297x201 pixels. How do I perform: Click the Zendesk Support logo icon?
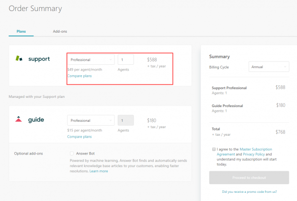tap(19, 58)
